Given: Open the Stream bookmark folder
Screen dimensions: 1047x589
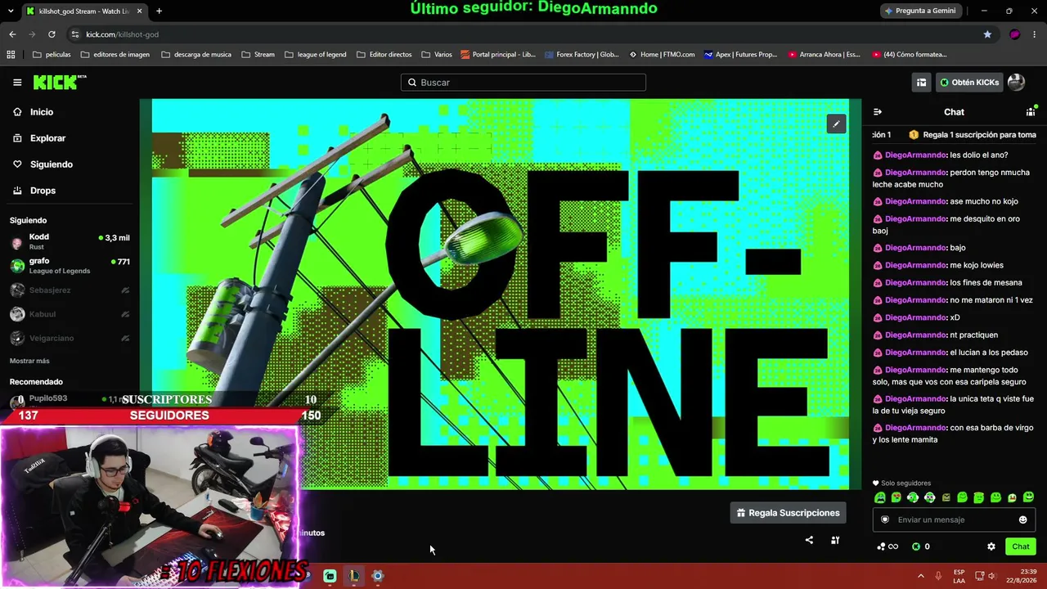Looking at the screenshot, I should point(258,55).
